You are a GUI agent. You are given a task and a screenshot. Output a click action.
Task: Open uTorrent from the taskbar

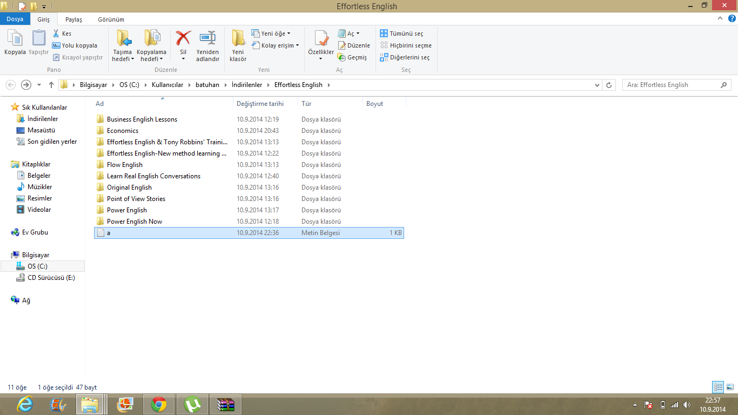[x=192, y=404]
